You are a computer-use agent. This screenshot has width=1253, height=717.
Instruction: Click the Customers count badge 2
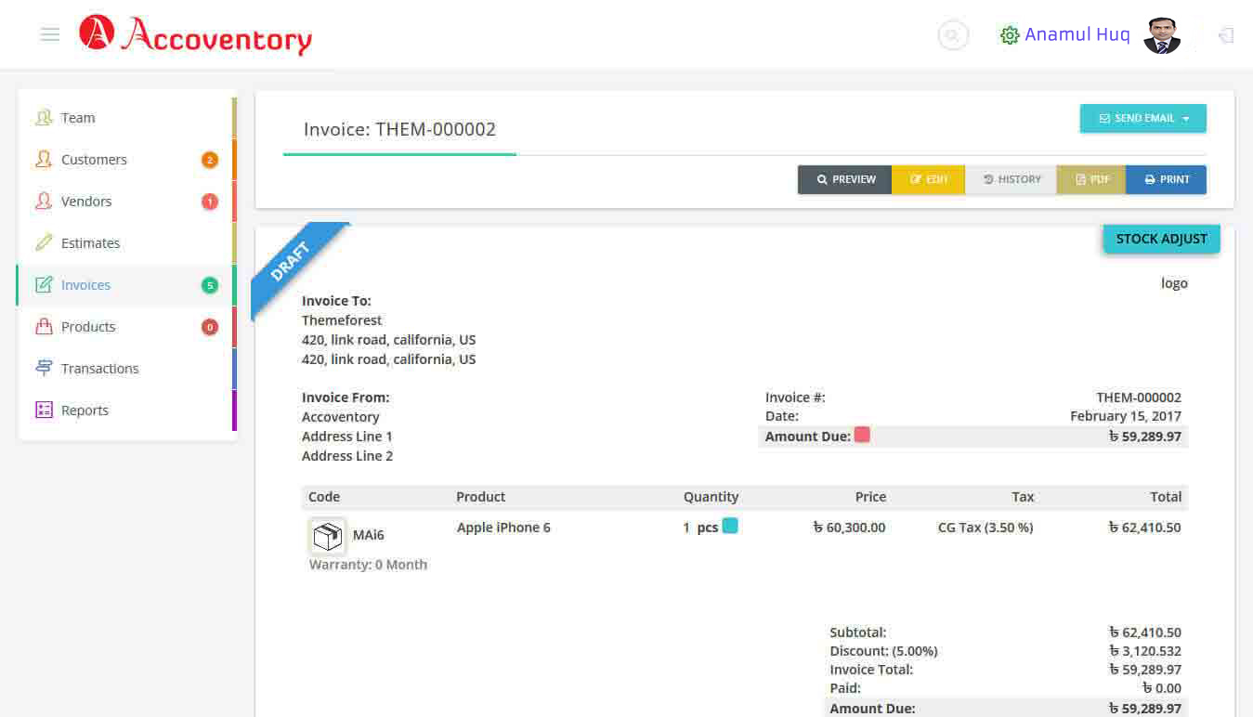pyautogui.click(x=210, y=160)
